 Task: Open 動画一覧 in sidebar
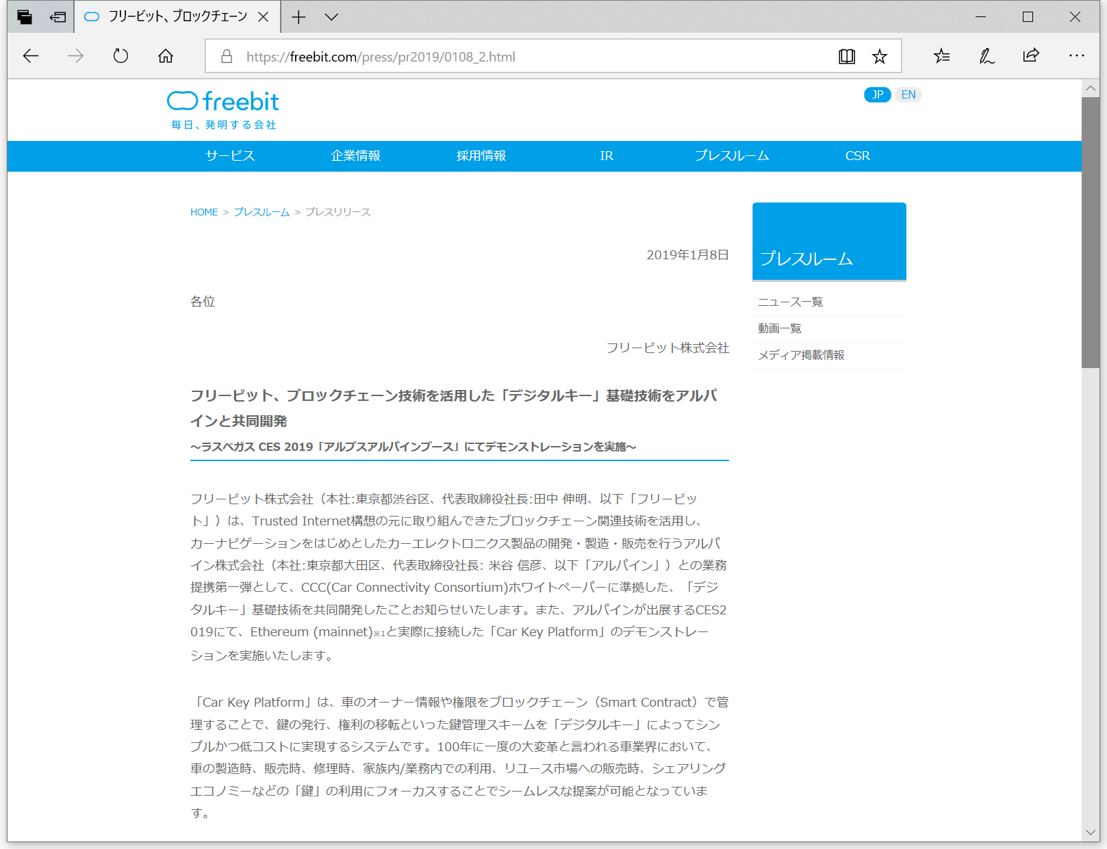tap(780, 328)
